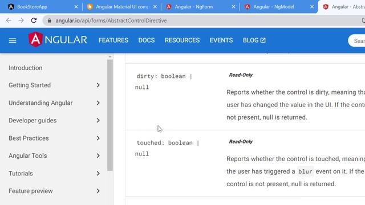Close the Angular Material UI tab
This screenshot has height=205, width=365.
pyautogui.click(x=155, y=7)
